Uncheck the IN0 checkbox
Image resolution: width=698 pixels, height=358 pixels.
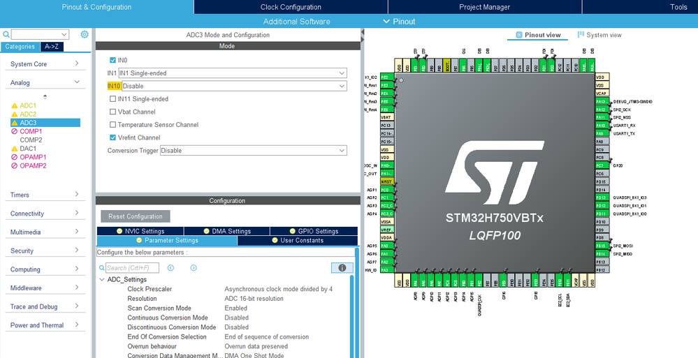point(113,60)
